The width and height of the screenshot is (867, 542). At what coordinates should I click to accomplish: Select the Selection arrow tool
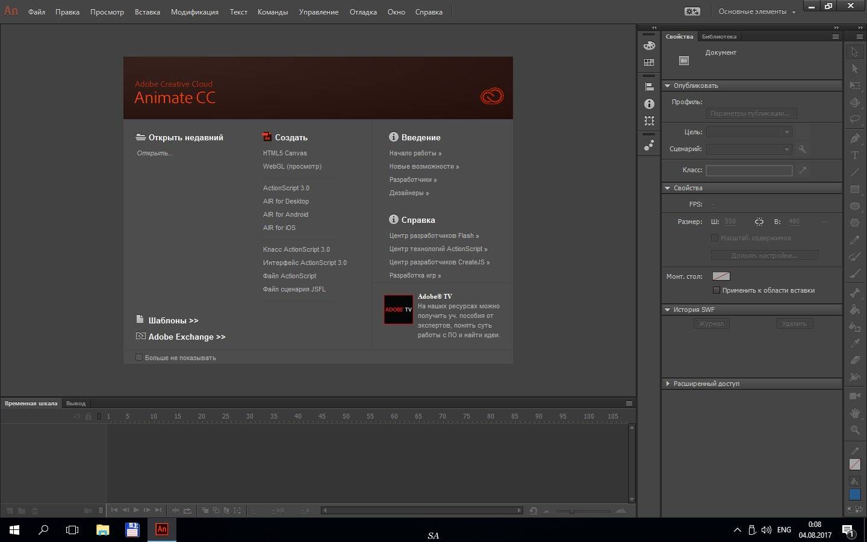click(x=854, y=52)
